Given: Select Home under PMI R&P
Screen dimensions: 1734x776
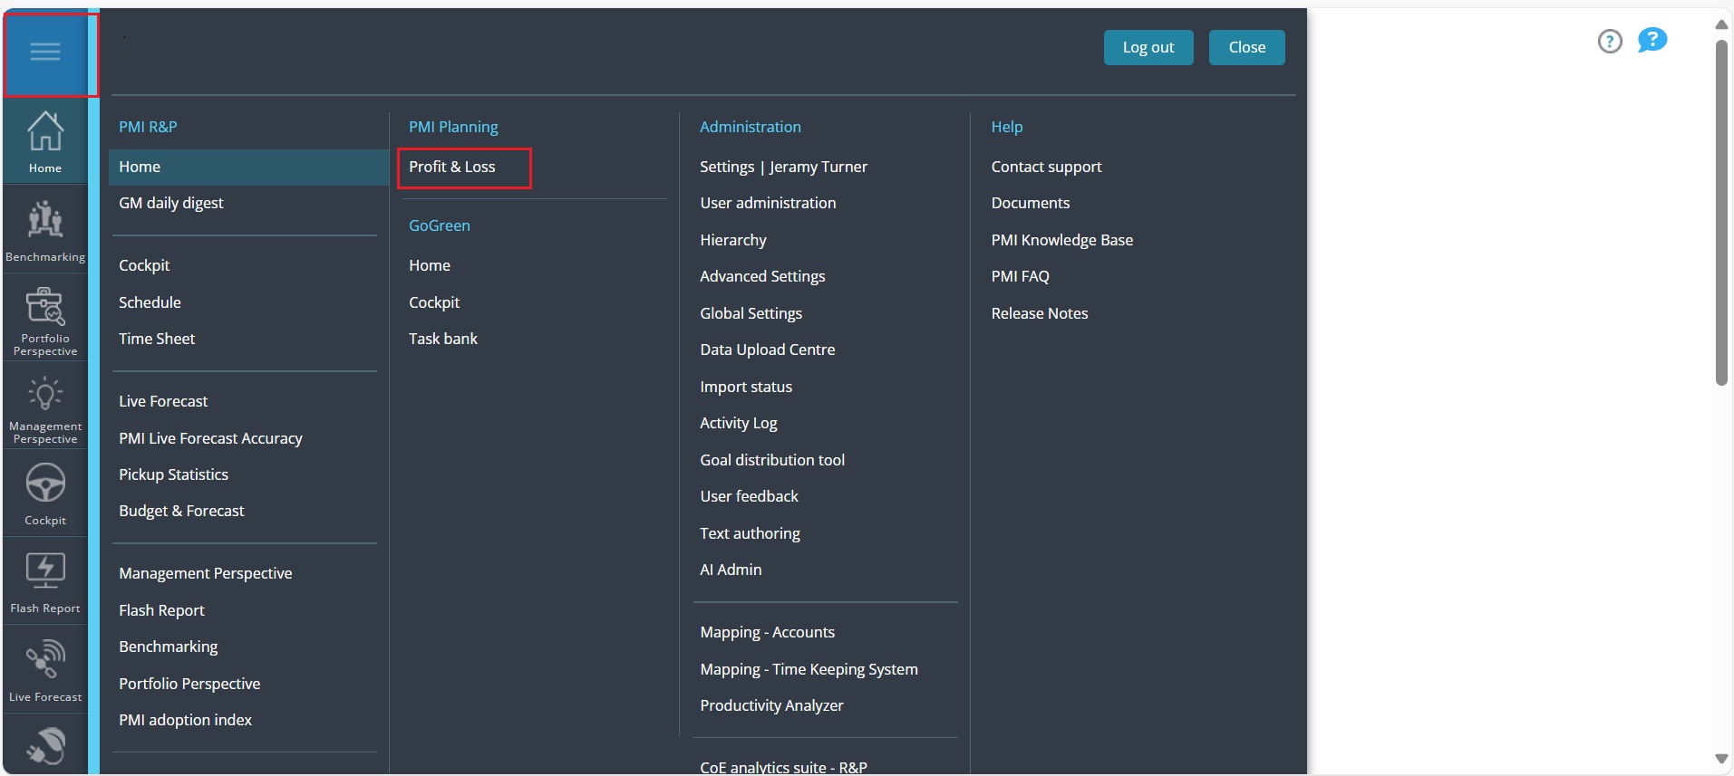Looking at the screenshot, I should point(248,167).
